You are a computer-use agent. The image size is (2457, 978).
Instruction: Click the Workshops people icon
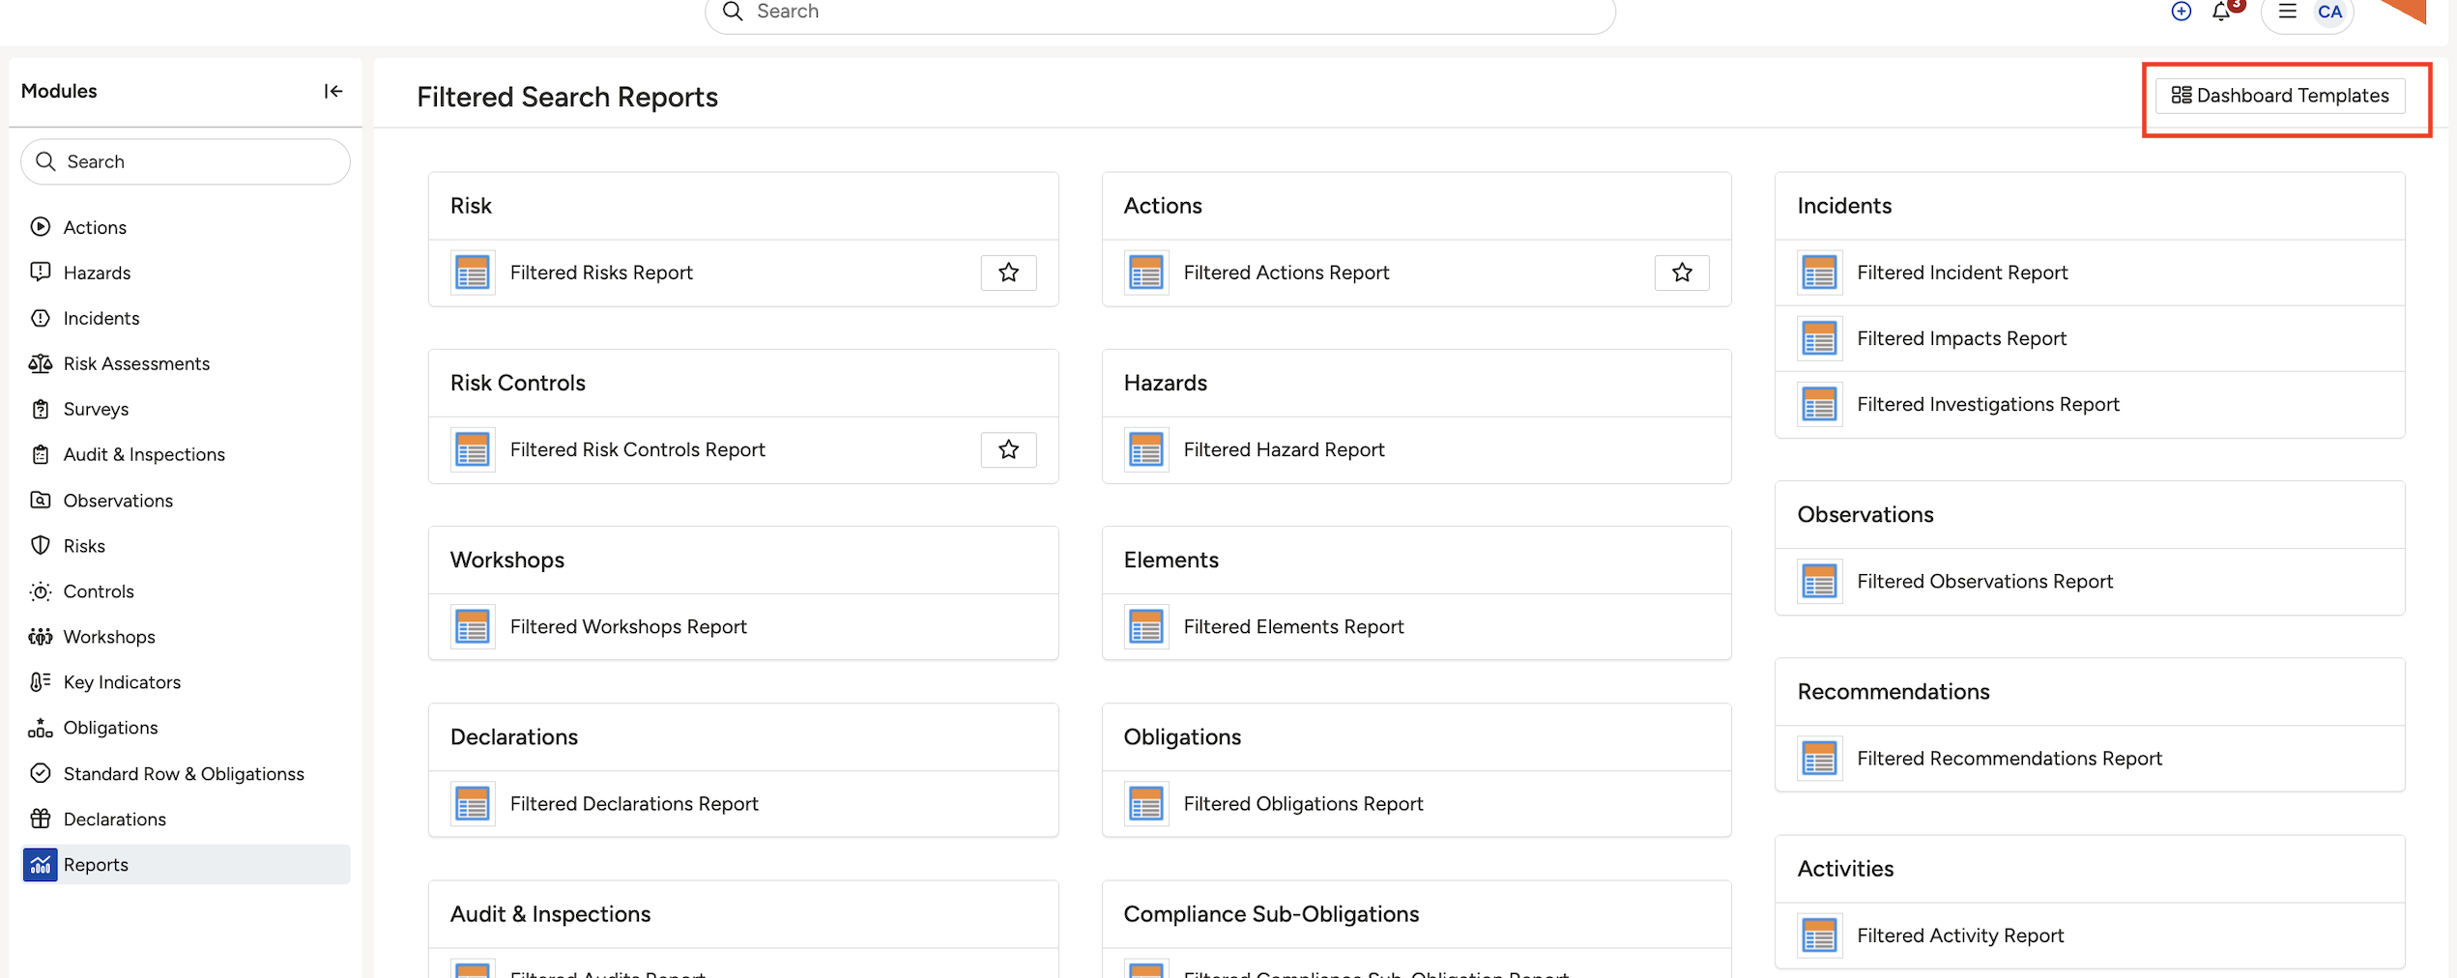pyautogui.click(x=41, y=637)
